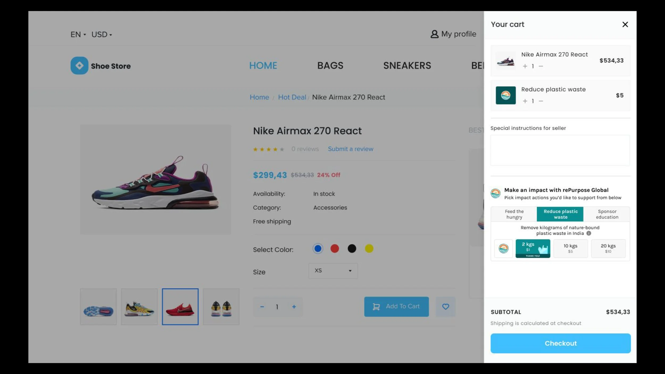Viewport: 665px width, 374px height.
Task: Click the Special instructions for seller field
Action: [560, 151]
